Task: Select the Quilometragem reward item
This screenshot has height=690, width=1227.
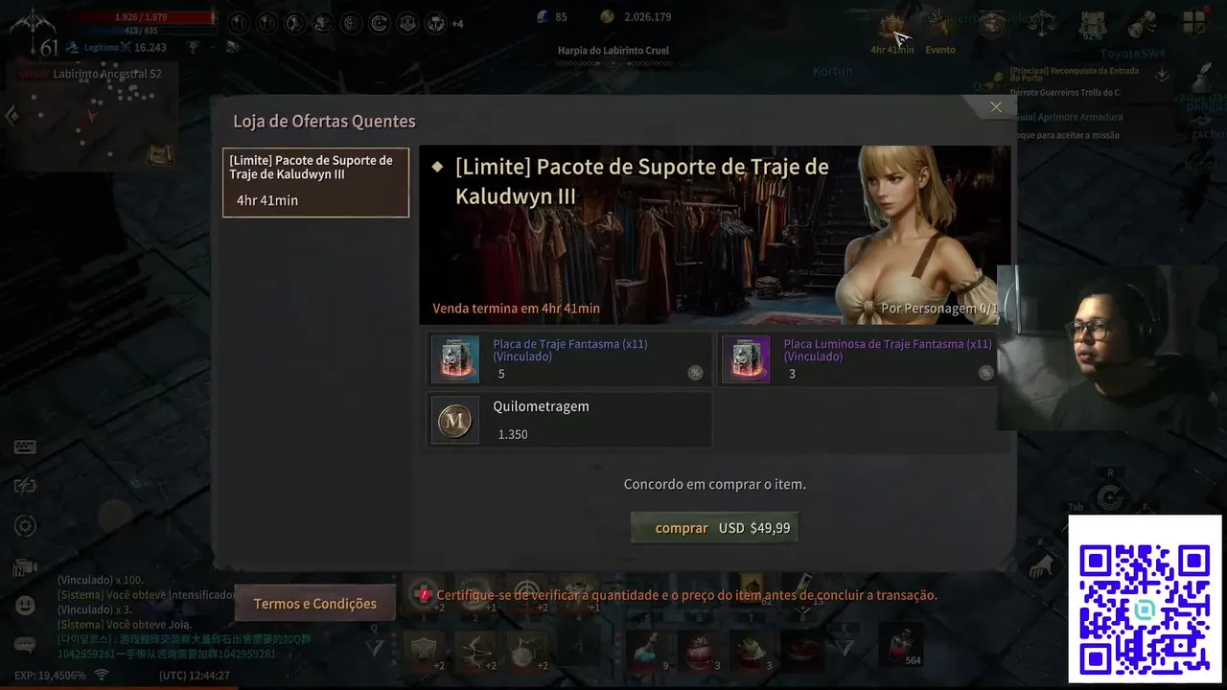Action: coord(569,420)
